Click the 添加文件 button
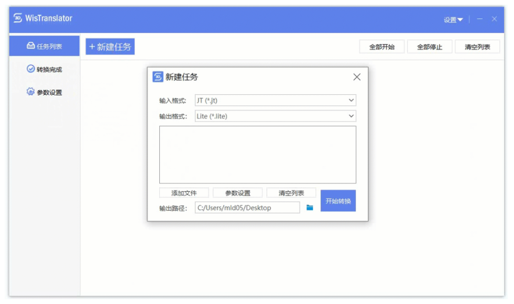 (x=184, y=193)
